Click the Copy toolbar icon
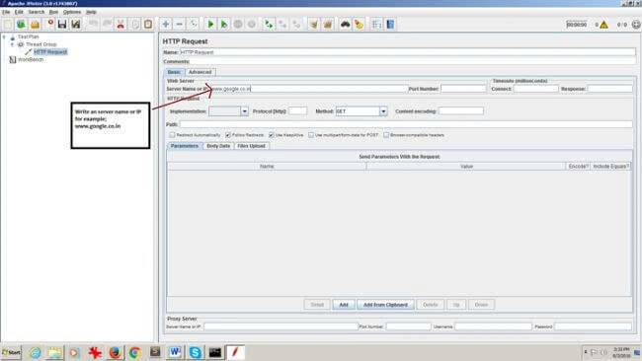Screen dimensions: 642x361 [x=134, y=24]
